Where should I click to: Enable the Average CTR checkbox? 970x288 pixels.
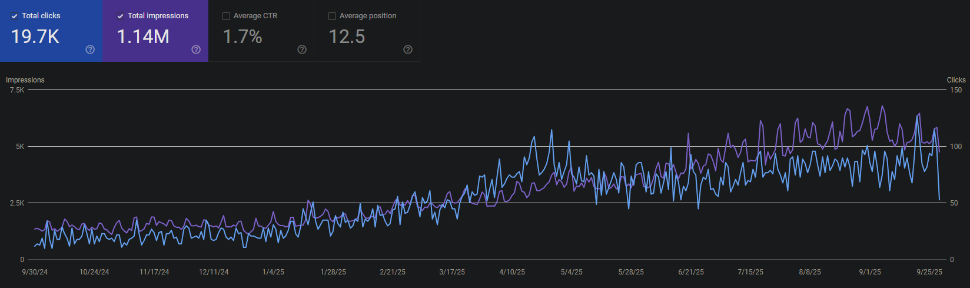(226, 16)
